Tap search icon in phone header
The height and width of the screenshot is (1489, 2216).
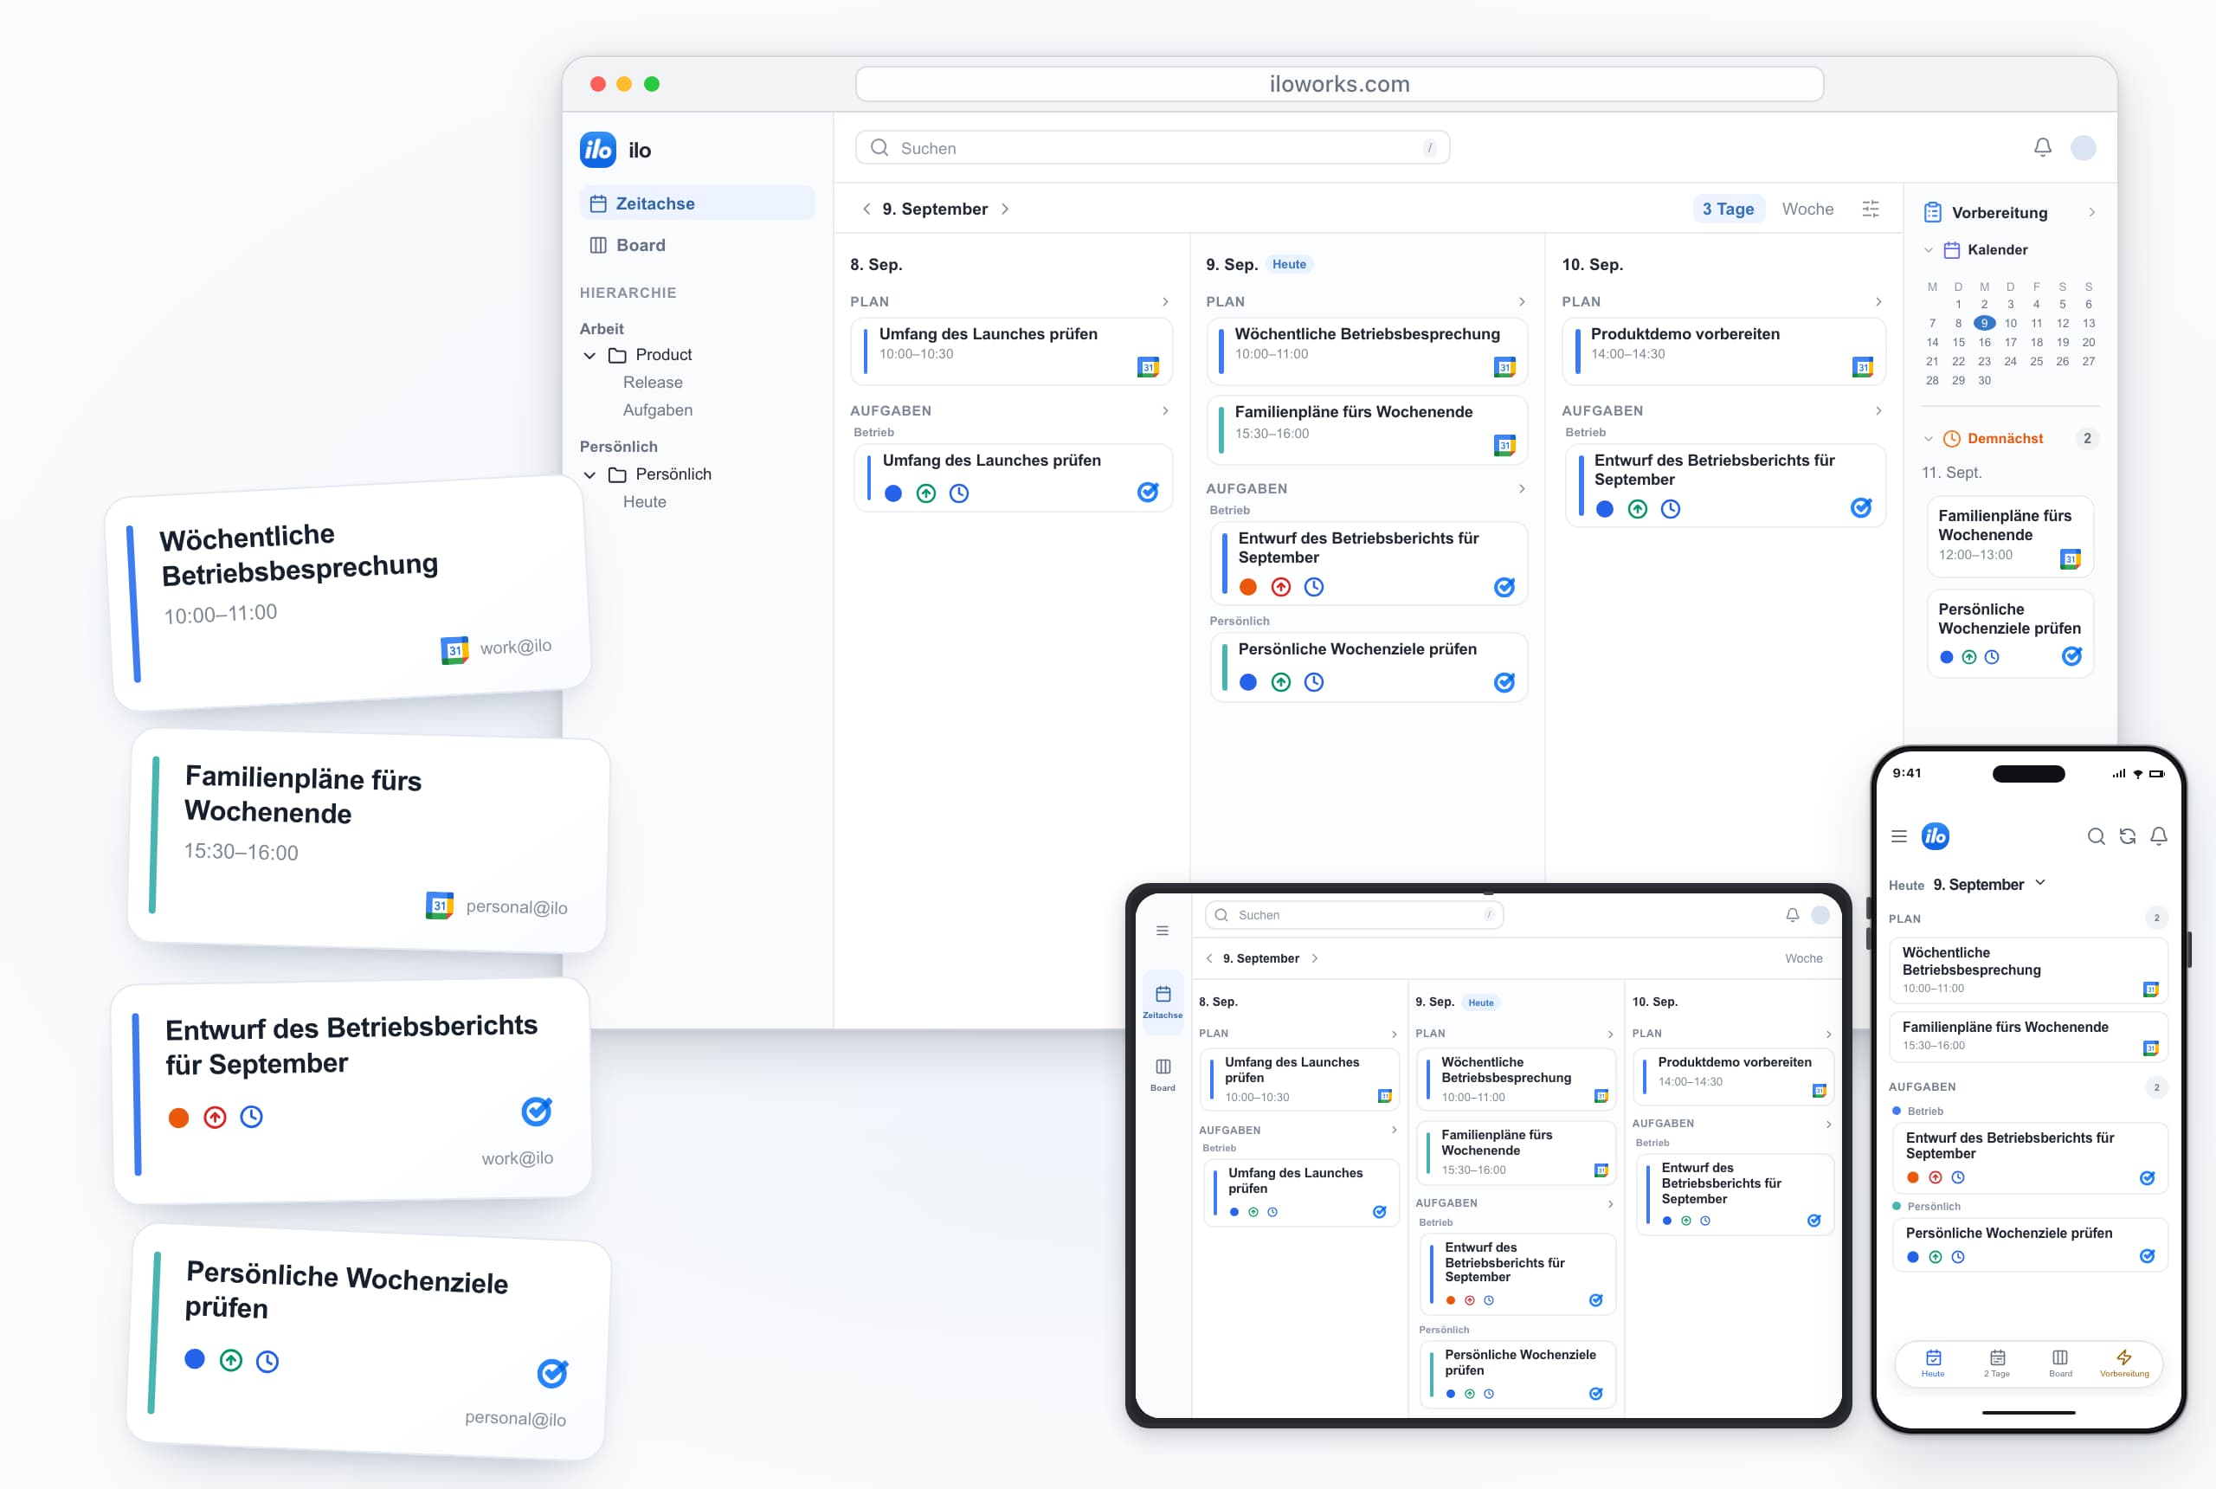(2097, 835)
